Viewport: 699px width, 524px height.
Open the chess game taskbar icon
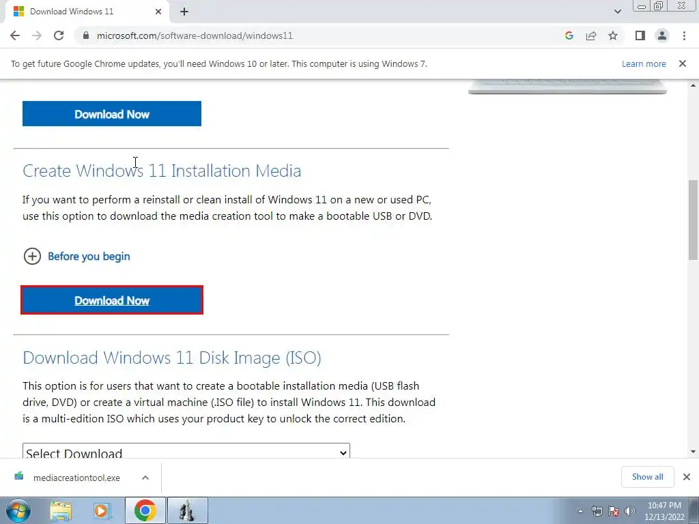pos(187,510)
